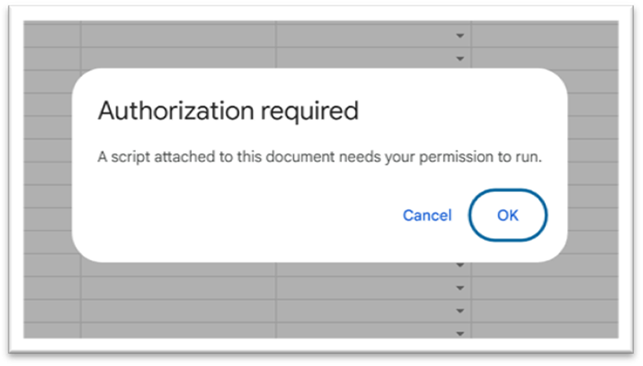Select the second-row cell in the wide second column

pyautogui.click(x=178, y=58)
